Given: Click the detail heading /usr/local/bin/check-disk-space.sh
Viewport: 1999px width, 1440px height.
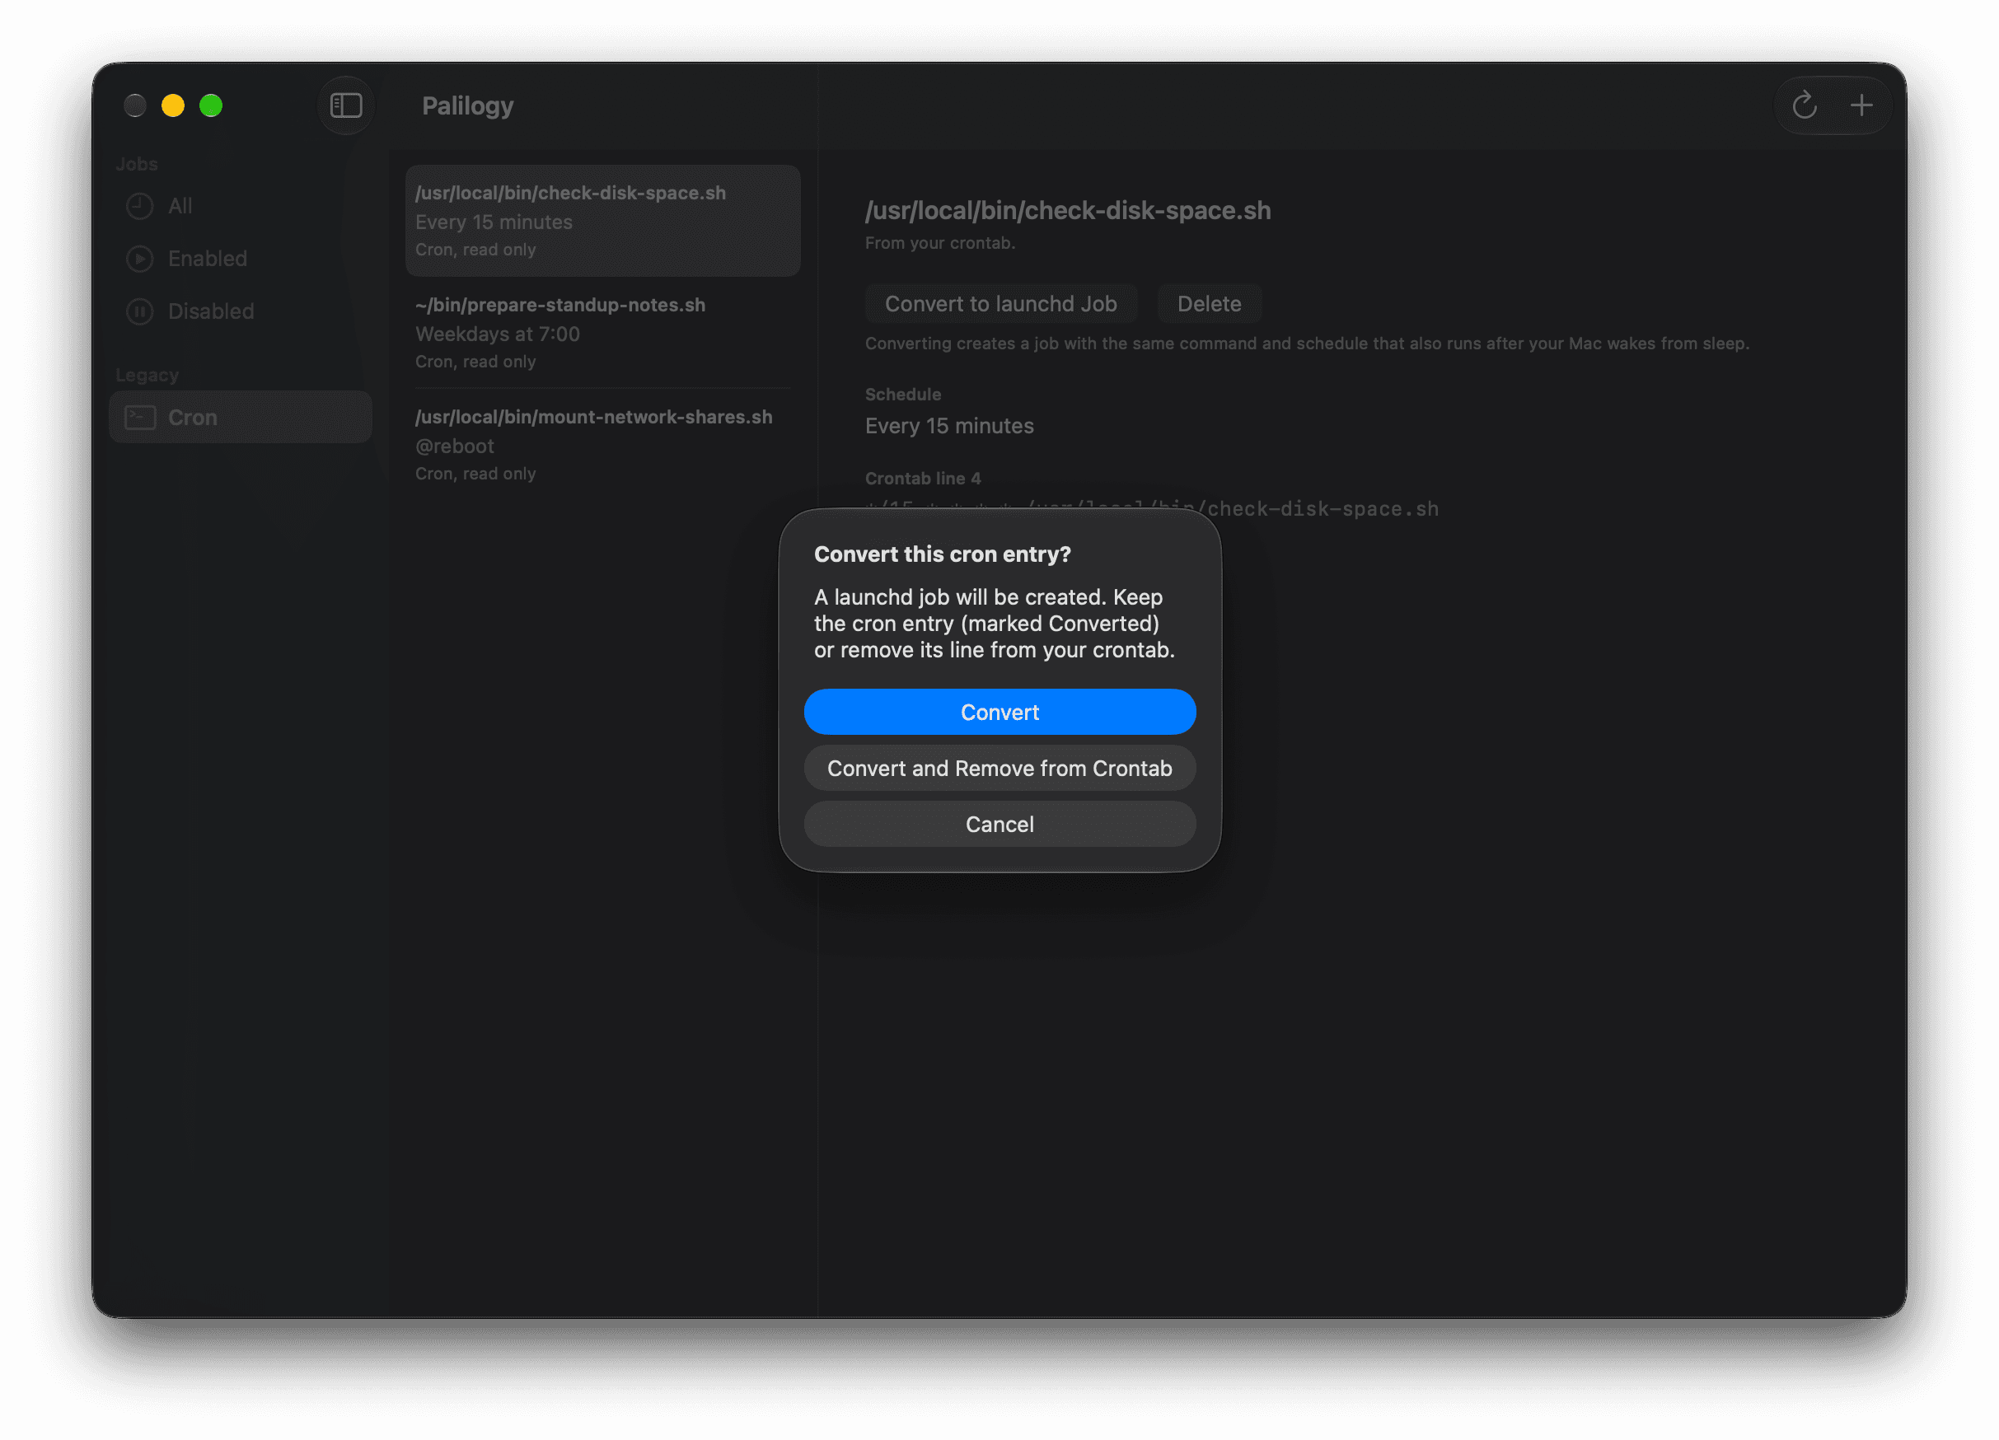Looking at the screenshot, I should click(1067, 211).
